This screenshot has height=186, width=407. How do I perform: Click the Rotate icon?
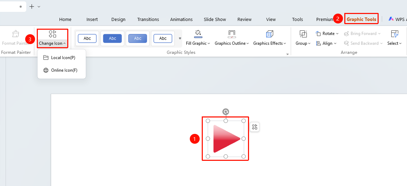tap(318, 34)
